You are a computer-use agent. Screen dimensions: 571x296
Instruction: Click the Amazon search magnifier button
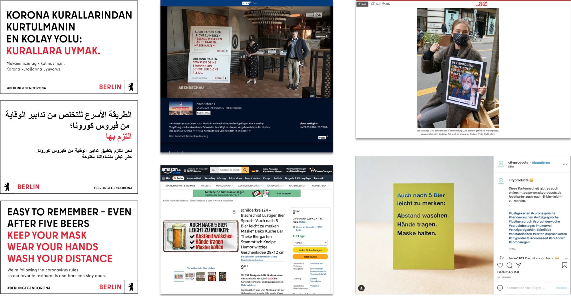tap(245, 170)
